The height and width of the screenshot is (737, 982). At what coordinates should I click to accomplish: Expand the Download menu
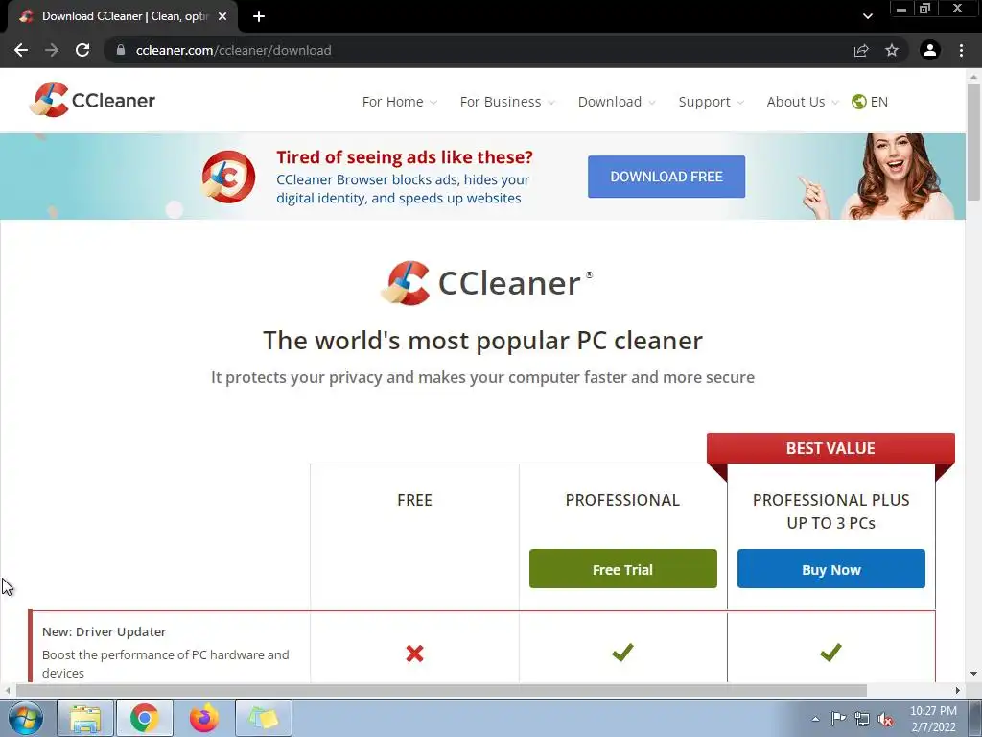click(617, 102)
